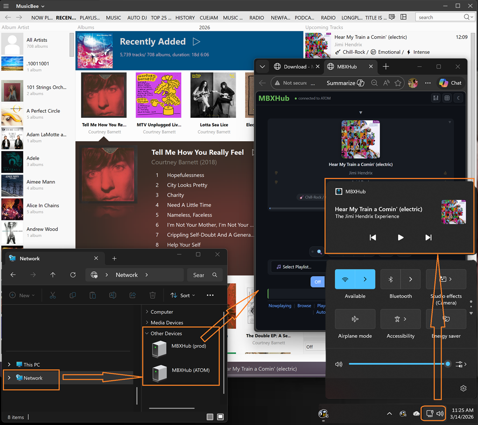Select All Artists in artist list

pos(36,43)
